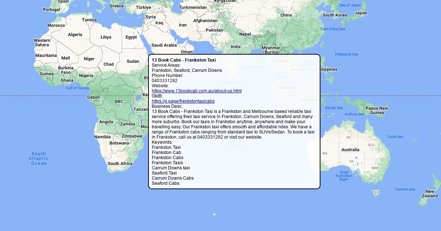441x231 pixels.
Task: Select the Algeria label on the map
Action: click(75, 34)
